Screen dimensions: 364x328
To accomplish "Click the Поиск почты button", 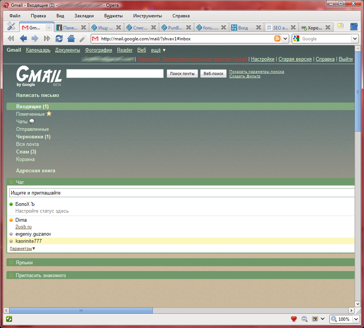I will 182,74.
